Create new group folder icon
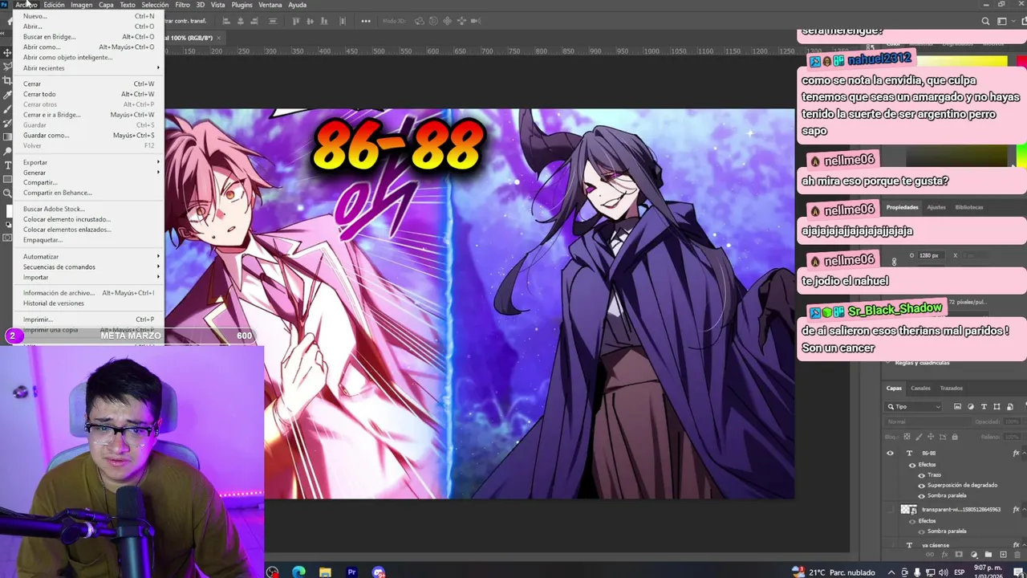This screenshot has width=1027, height=578. coord(988,554)
